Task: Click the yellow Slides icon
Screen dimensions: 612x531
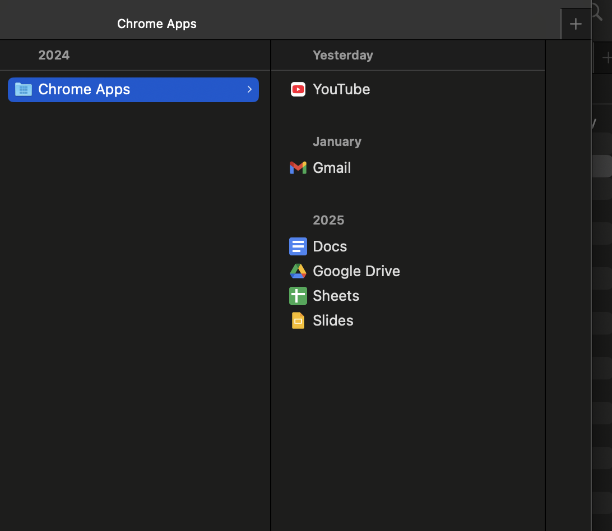Action: click(x=298, y=321)
